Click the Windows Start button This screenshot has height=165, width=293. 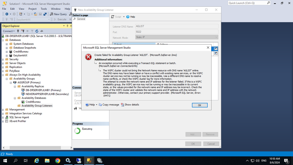point(5,161)
